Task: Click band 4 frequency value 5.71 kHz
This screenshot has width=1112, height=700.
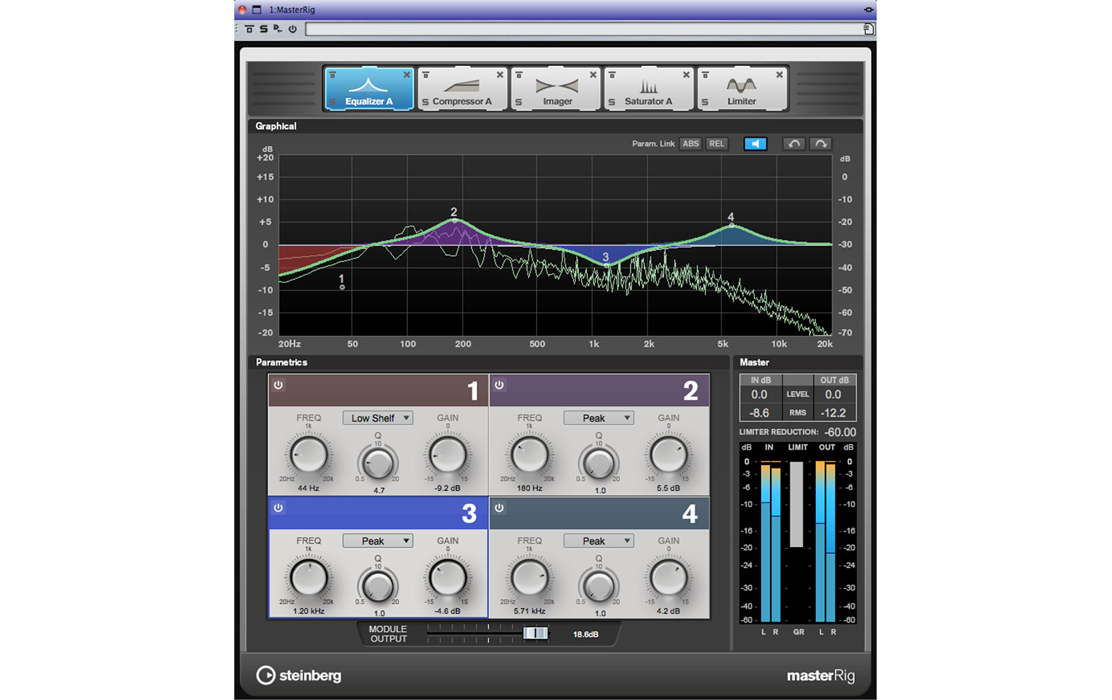Action: (530, 611)
